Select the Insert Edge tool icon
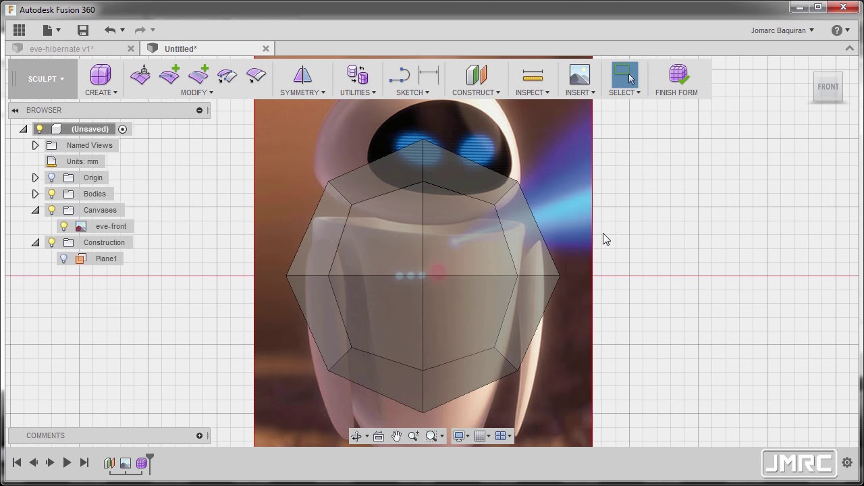The width and height of the screenshot is (864, 486). (x=169, y=74)
